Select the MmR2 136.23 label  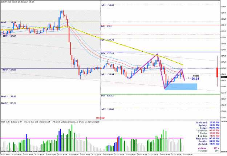coord(9,103)
